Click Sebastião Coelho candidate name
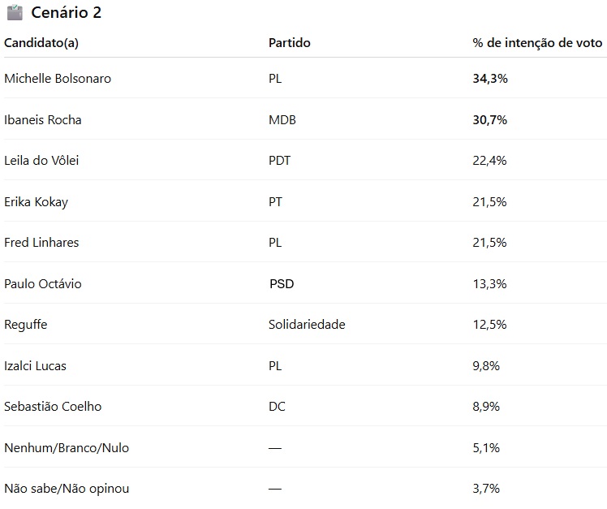607x509 pixels. pos(53,407)
